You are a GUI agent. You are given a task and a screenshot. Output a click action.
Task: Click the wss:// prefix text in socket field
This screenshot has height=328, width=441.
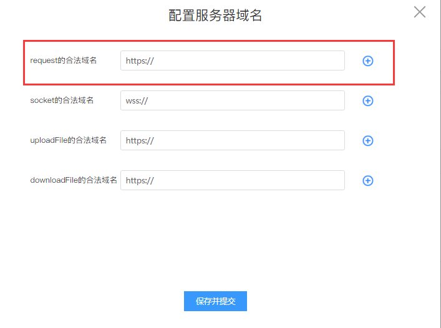[137, 100]
